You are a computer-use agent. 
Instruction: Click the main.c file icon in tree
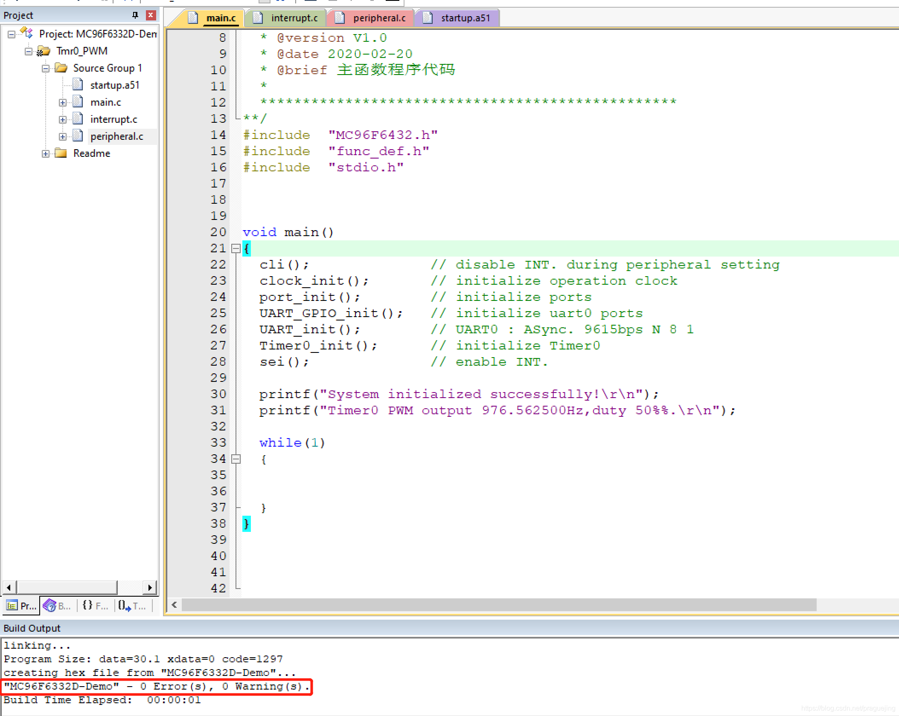click(x=78, y=102)
